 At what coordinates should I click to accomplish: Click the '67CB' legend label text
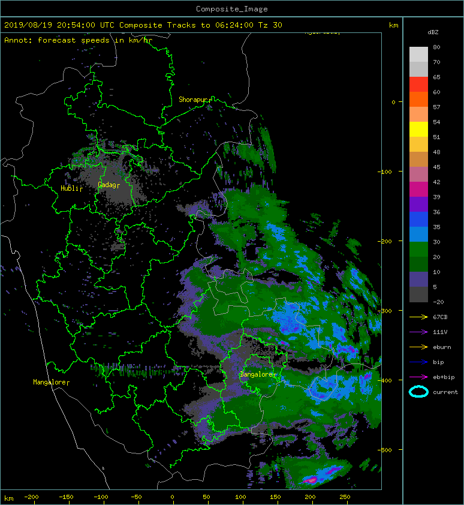click(440, 317)
